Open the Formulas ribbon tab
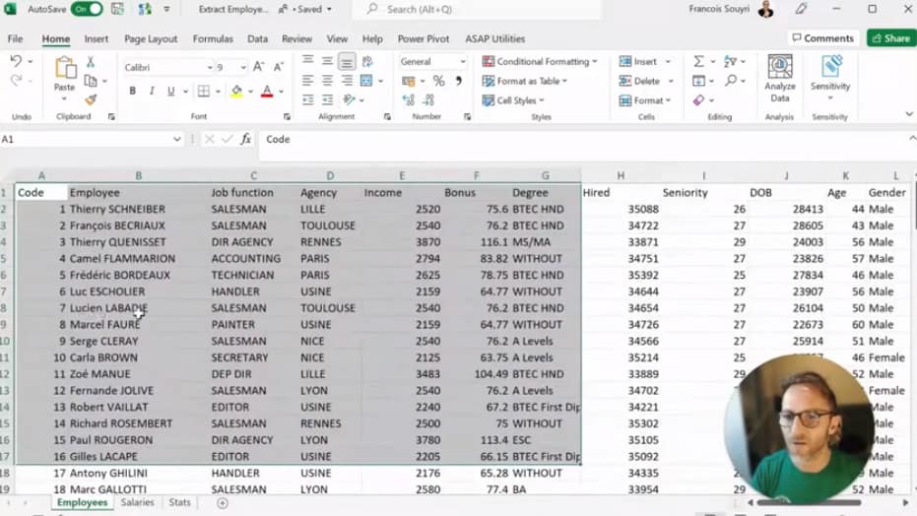 (213, 39)
